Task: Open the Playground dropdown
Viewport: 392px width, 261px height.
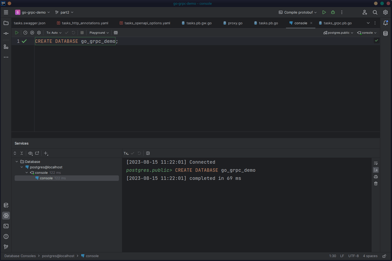Action: (x=99, y=32)
